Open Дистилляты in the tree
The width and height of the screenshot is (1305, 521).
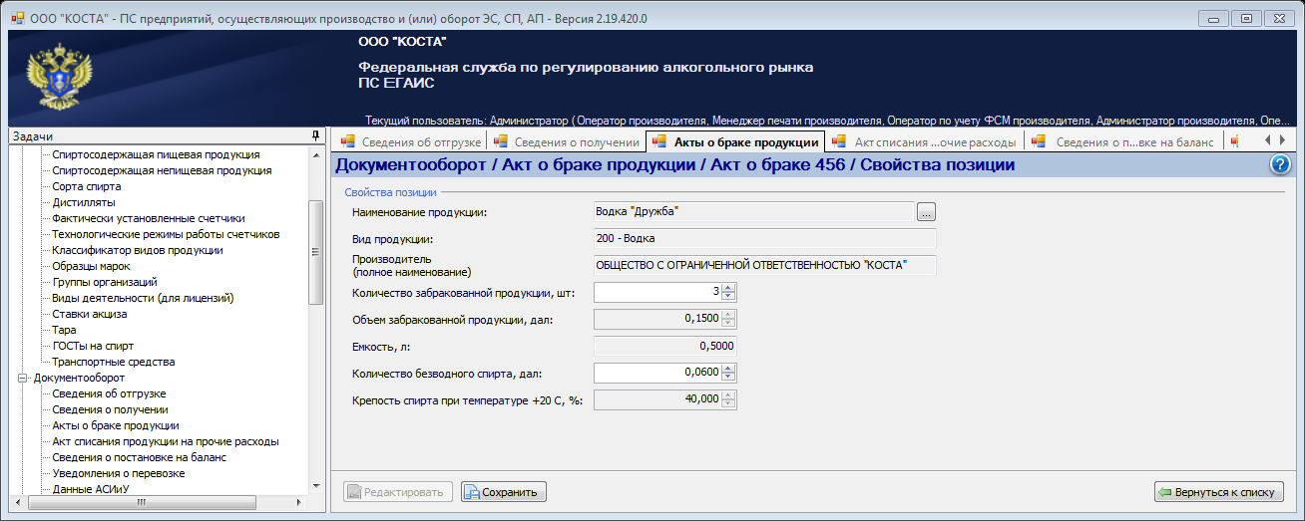(x=84, y=203)
